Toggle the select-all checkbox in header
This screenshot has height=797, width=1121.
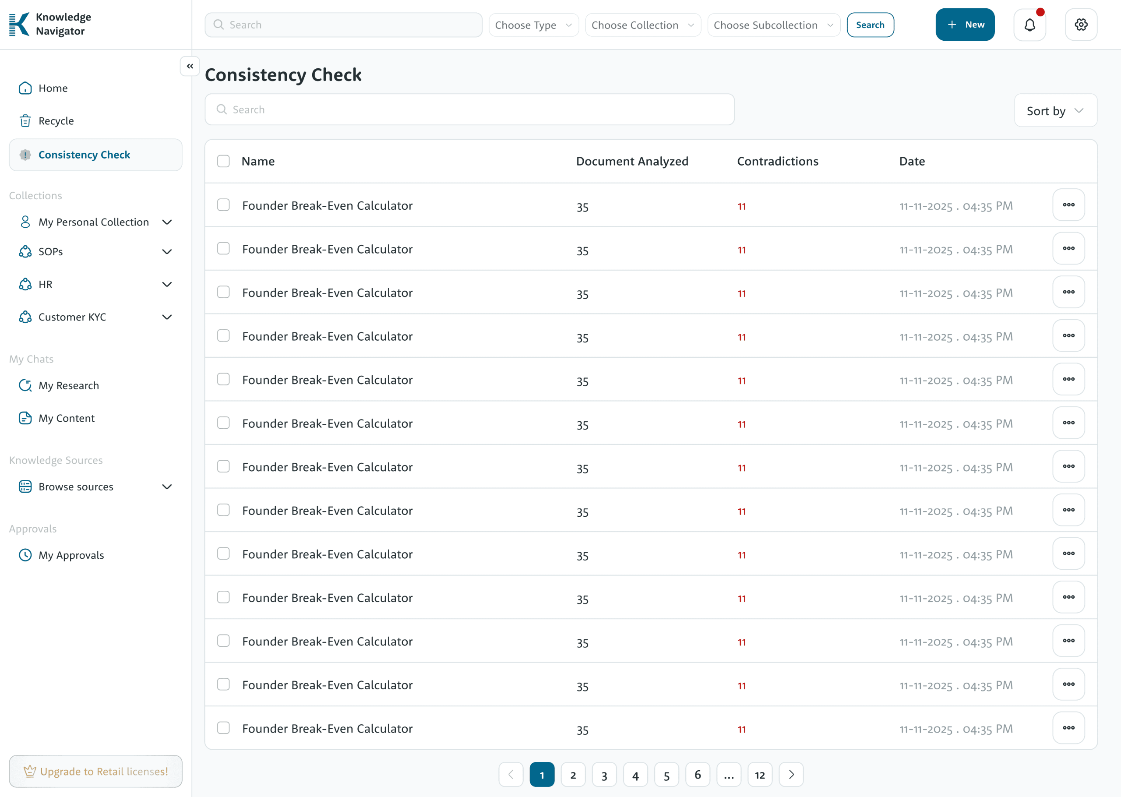point(223,161)
